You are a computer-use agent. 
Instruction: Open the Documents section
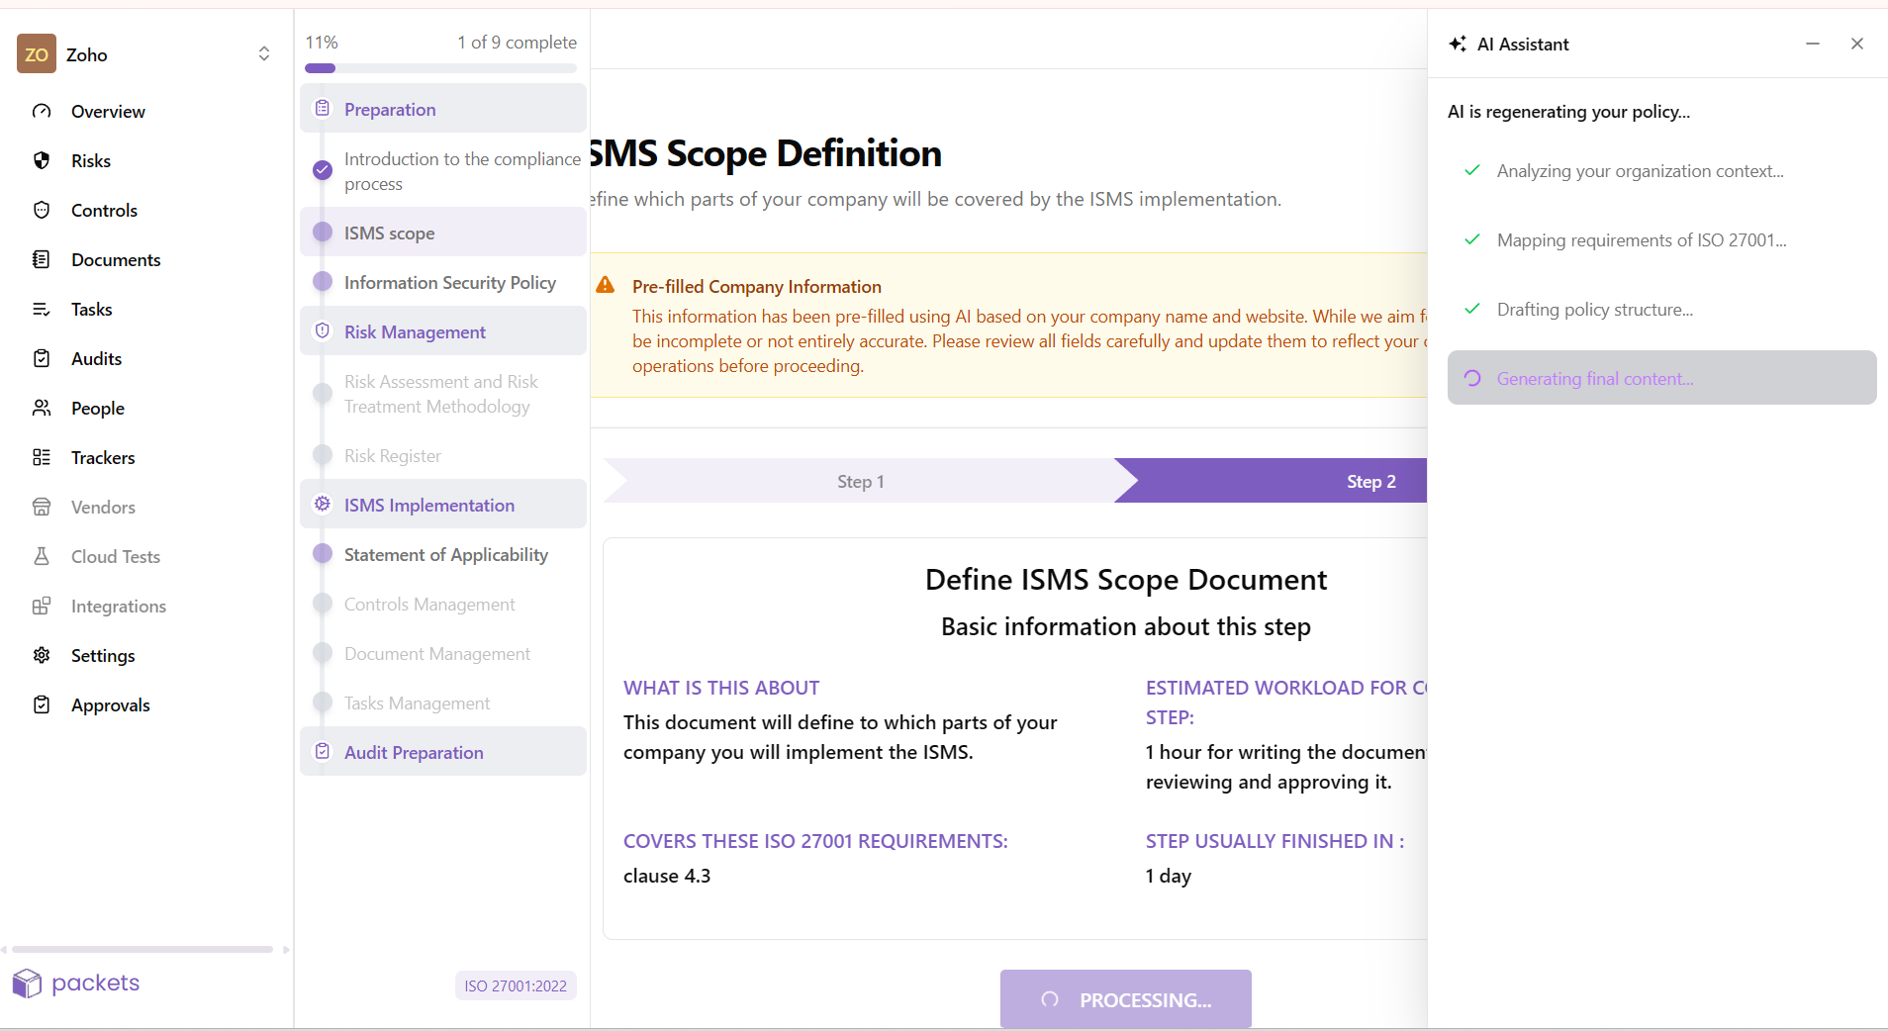click(x=116, y=259)
